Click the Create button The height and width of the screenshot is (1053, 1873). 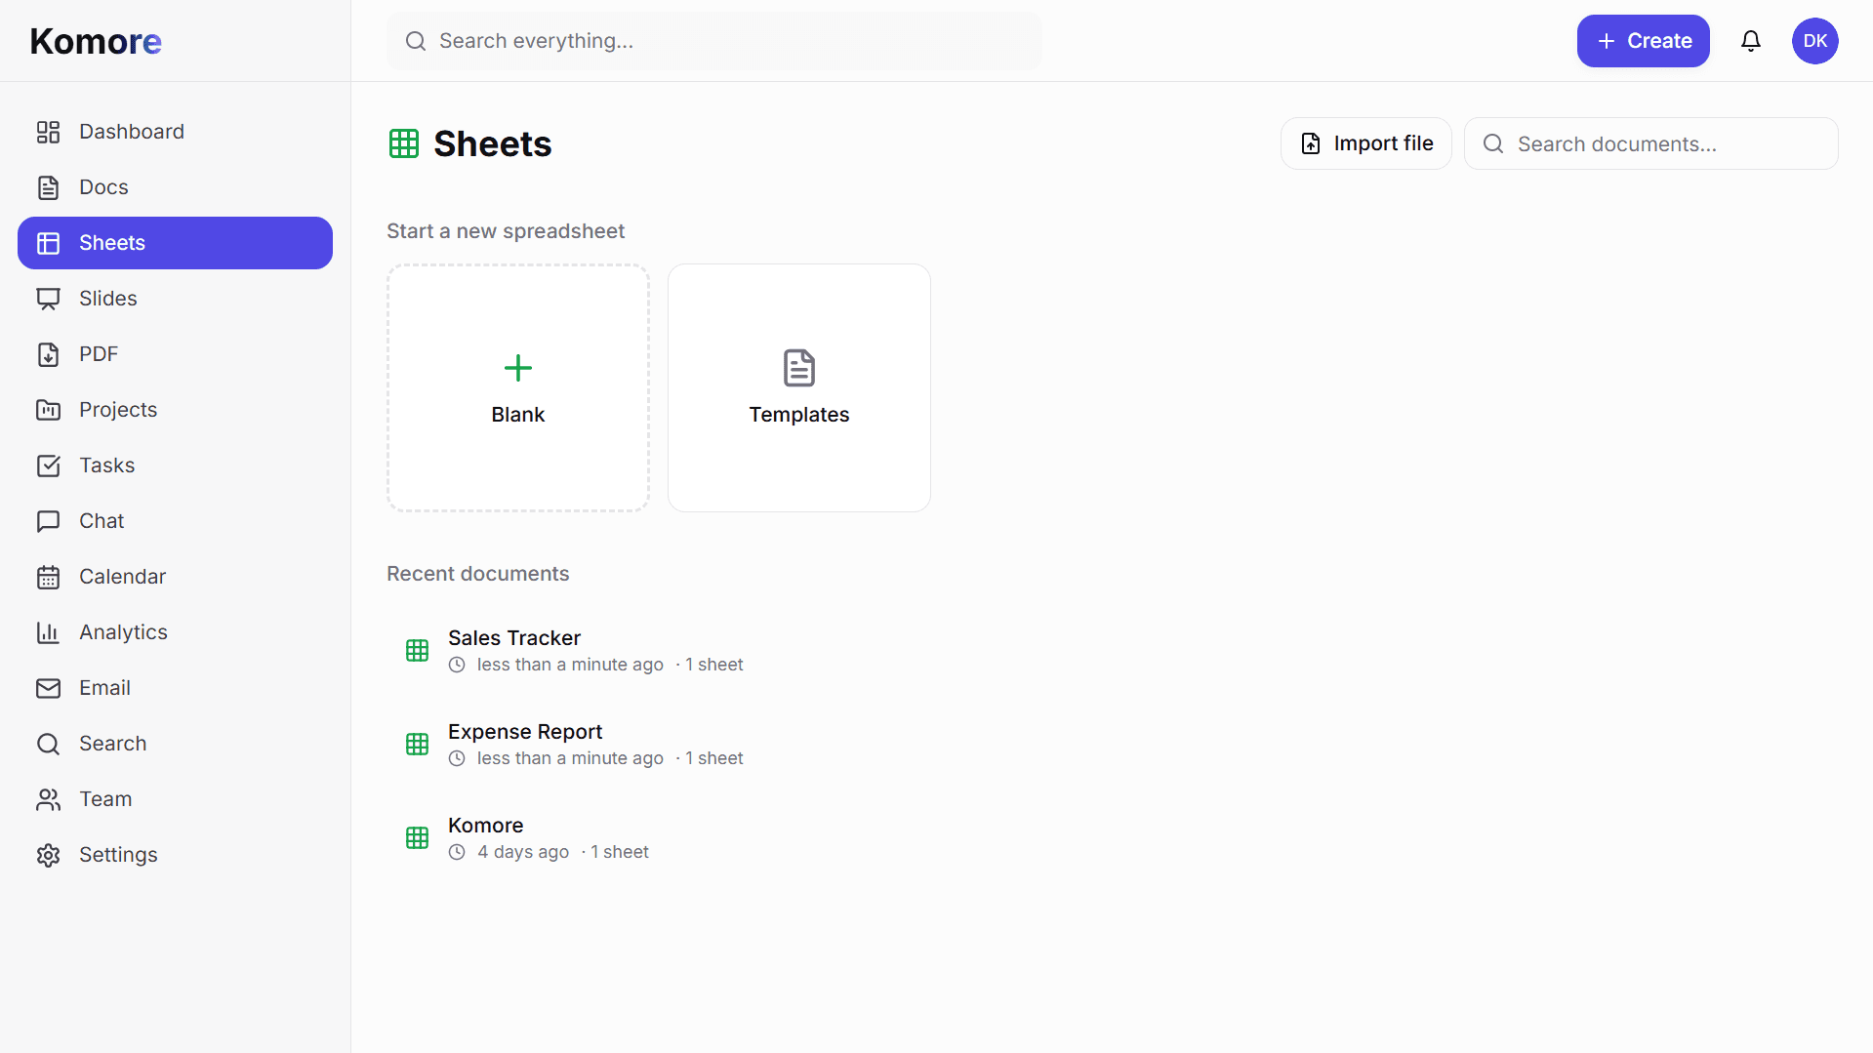pyautogui.click(x=1642, y=41)
